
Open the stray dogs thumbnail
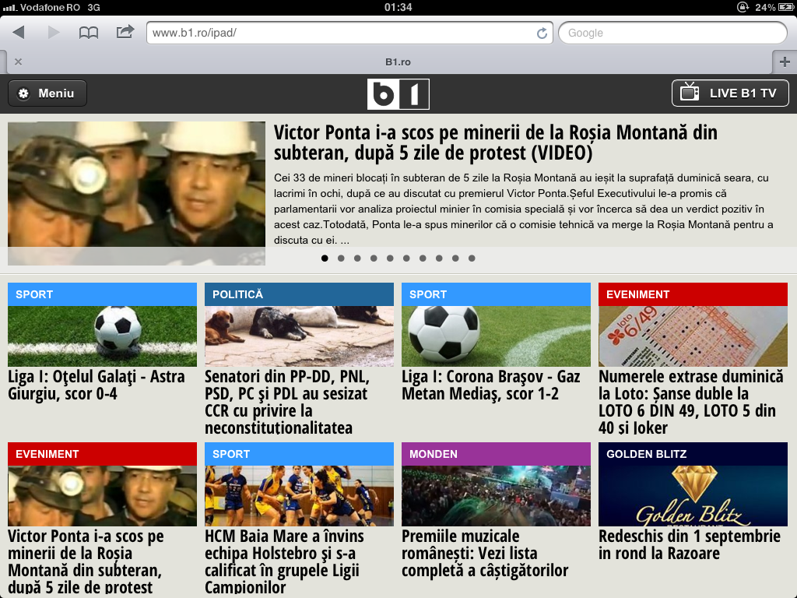coord(299,336)
